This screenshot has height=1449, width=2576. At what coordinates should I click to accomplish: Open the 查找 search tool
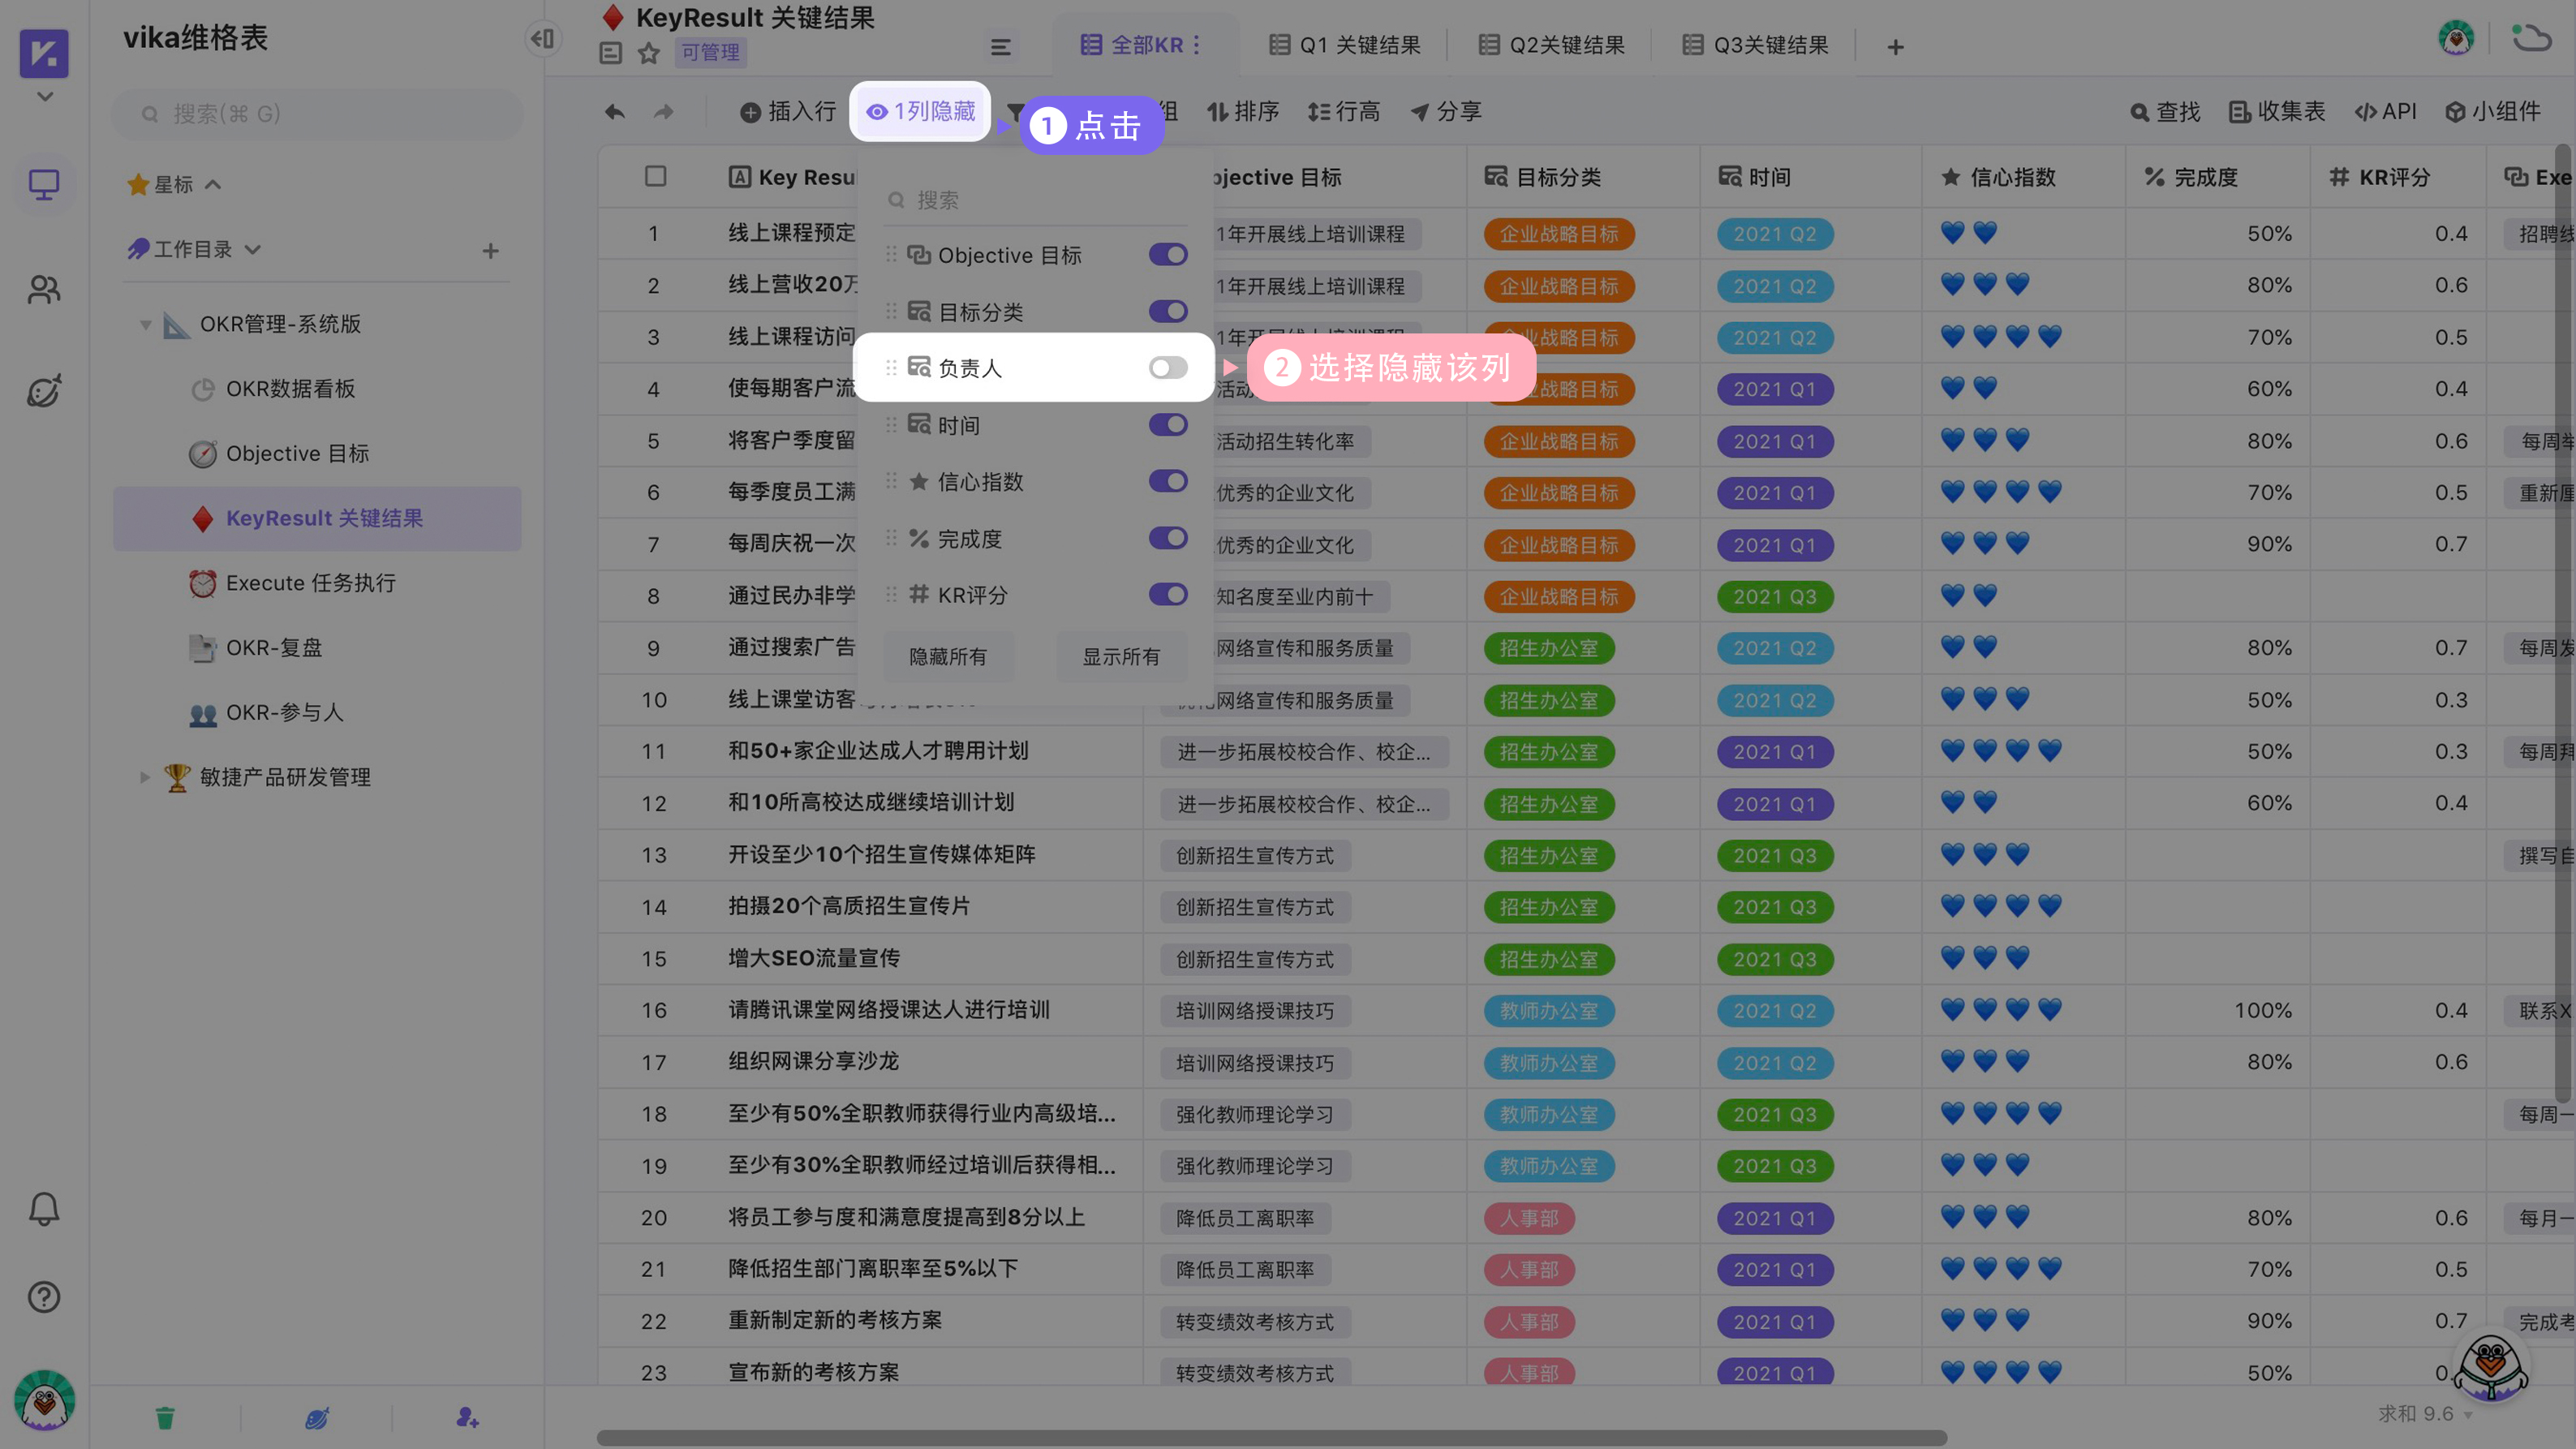pos(2165,112)
